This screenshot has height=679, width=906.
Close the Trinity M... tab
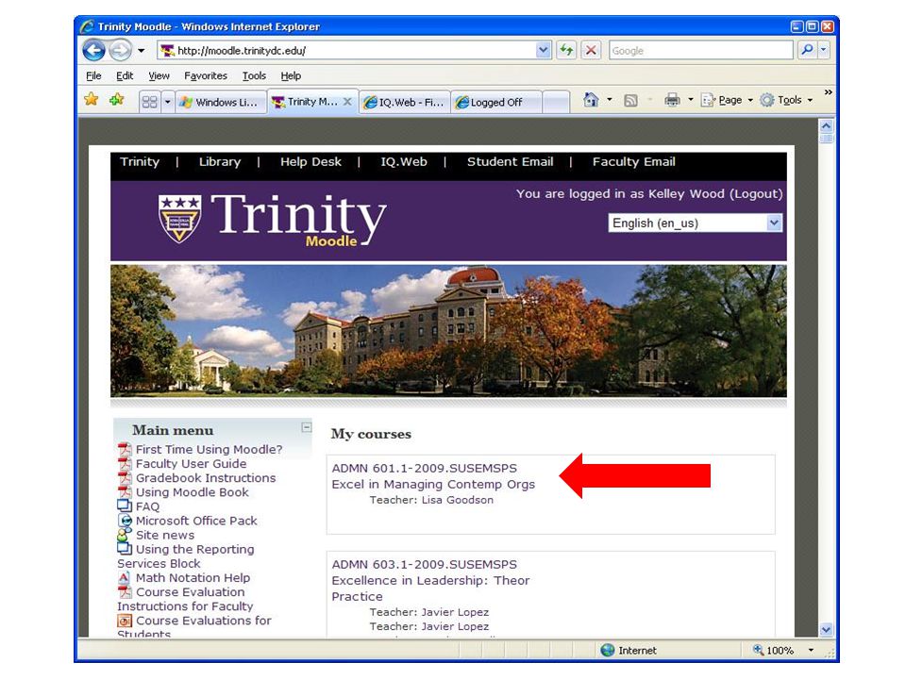click(347, 102)
